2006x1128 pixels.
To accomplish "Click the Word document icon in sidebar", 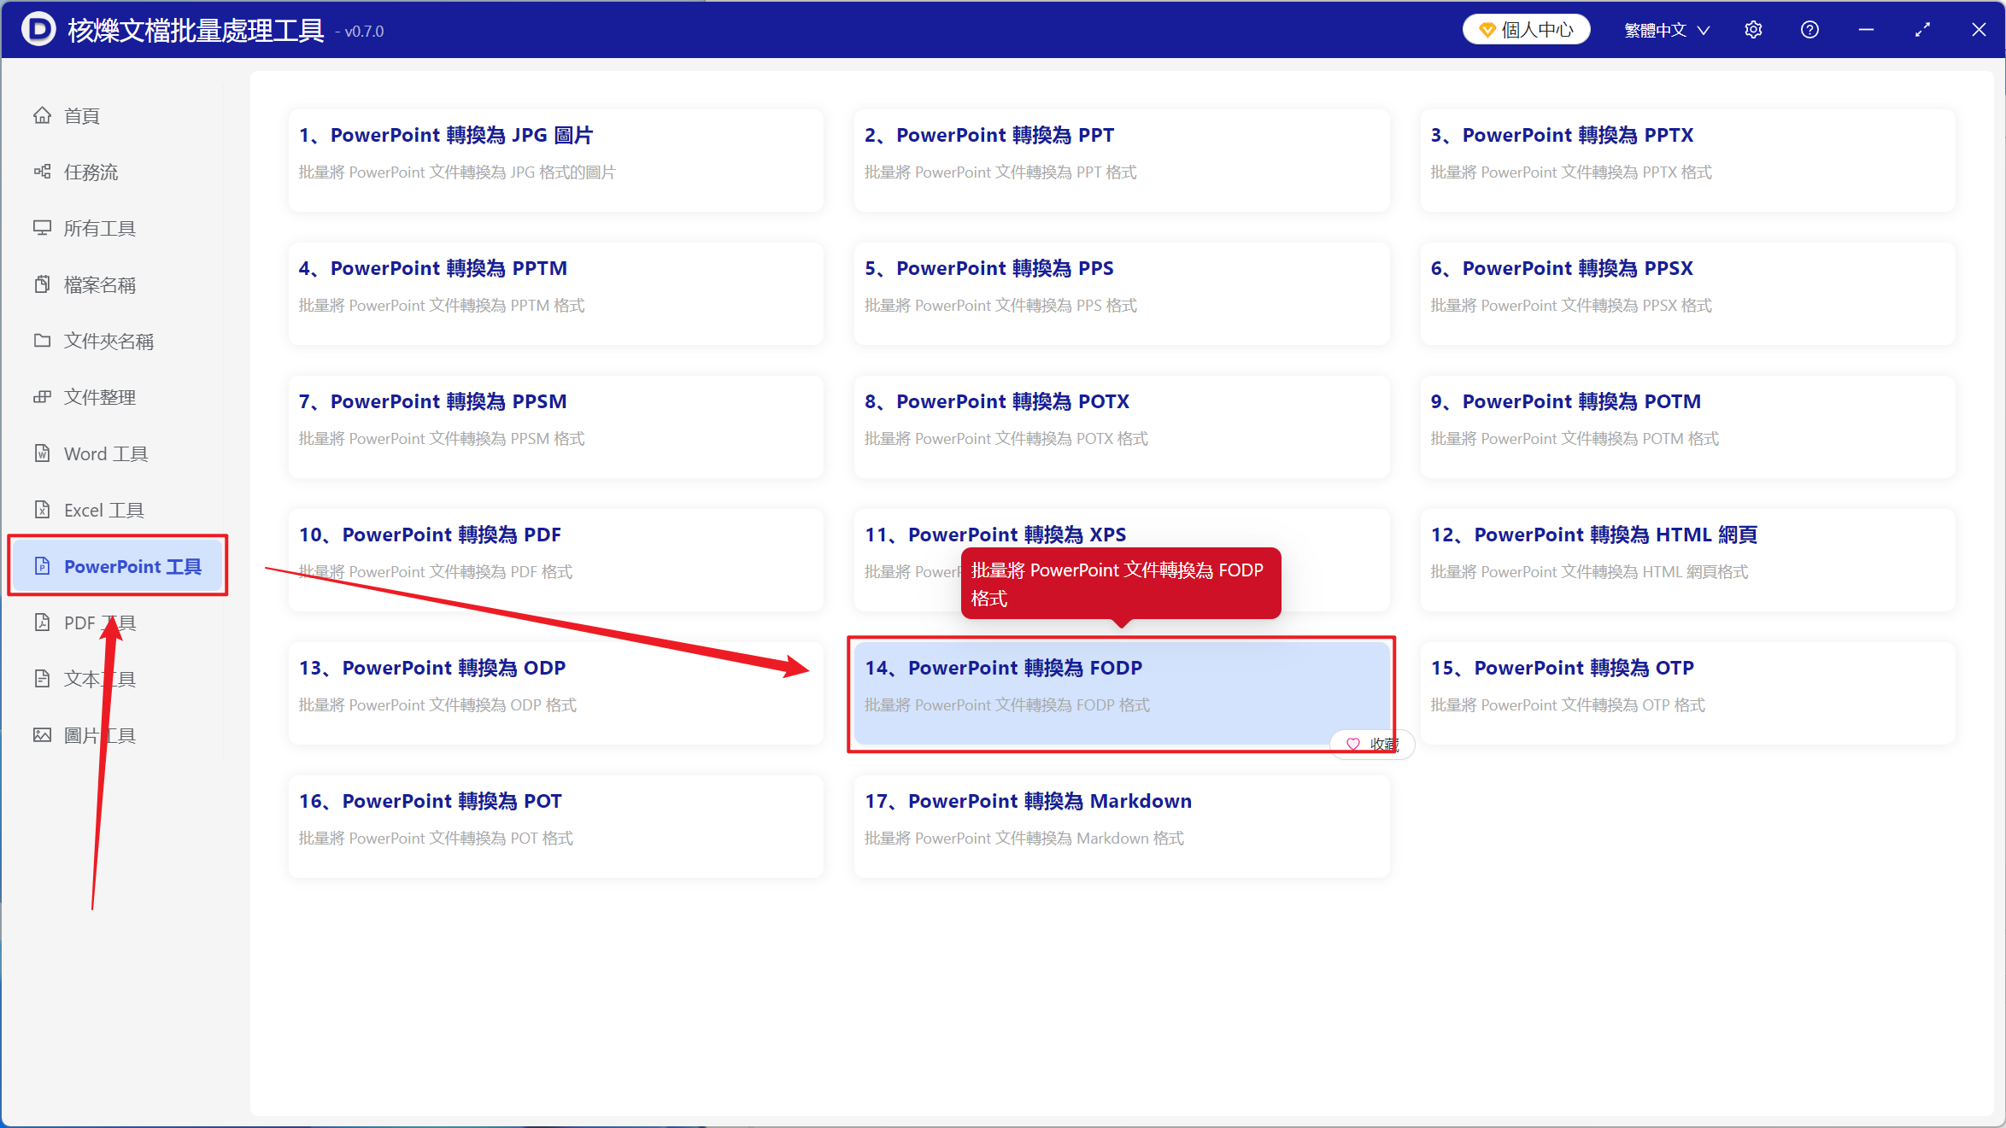I will point(42,453).
